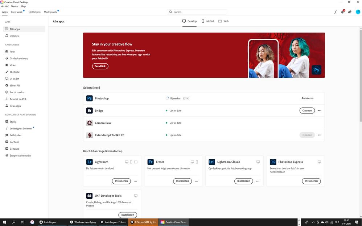Screen dimensions: 362x226
Task: Switch to the Apps tab
Action: pyautogui.click(x=5, y=12)
